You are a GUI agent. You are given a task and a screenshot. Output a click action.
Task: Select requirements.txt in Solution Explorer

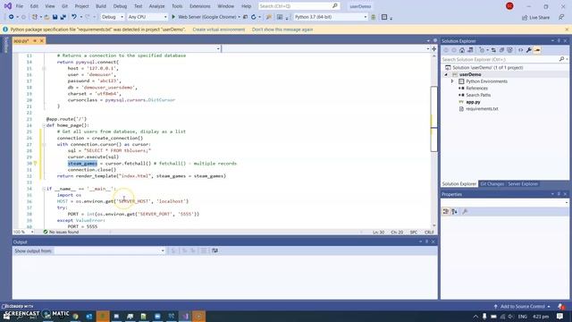(482, 109)
